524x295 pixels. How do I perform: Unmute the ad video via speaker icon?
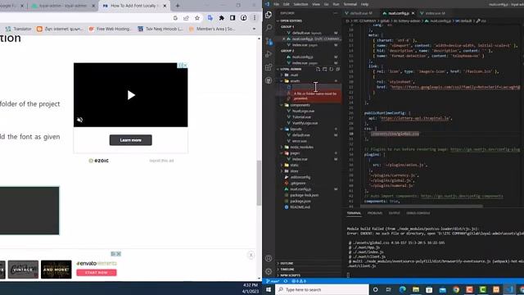pos(80,120)
